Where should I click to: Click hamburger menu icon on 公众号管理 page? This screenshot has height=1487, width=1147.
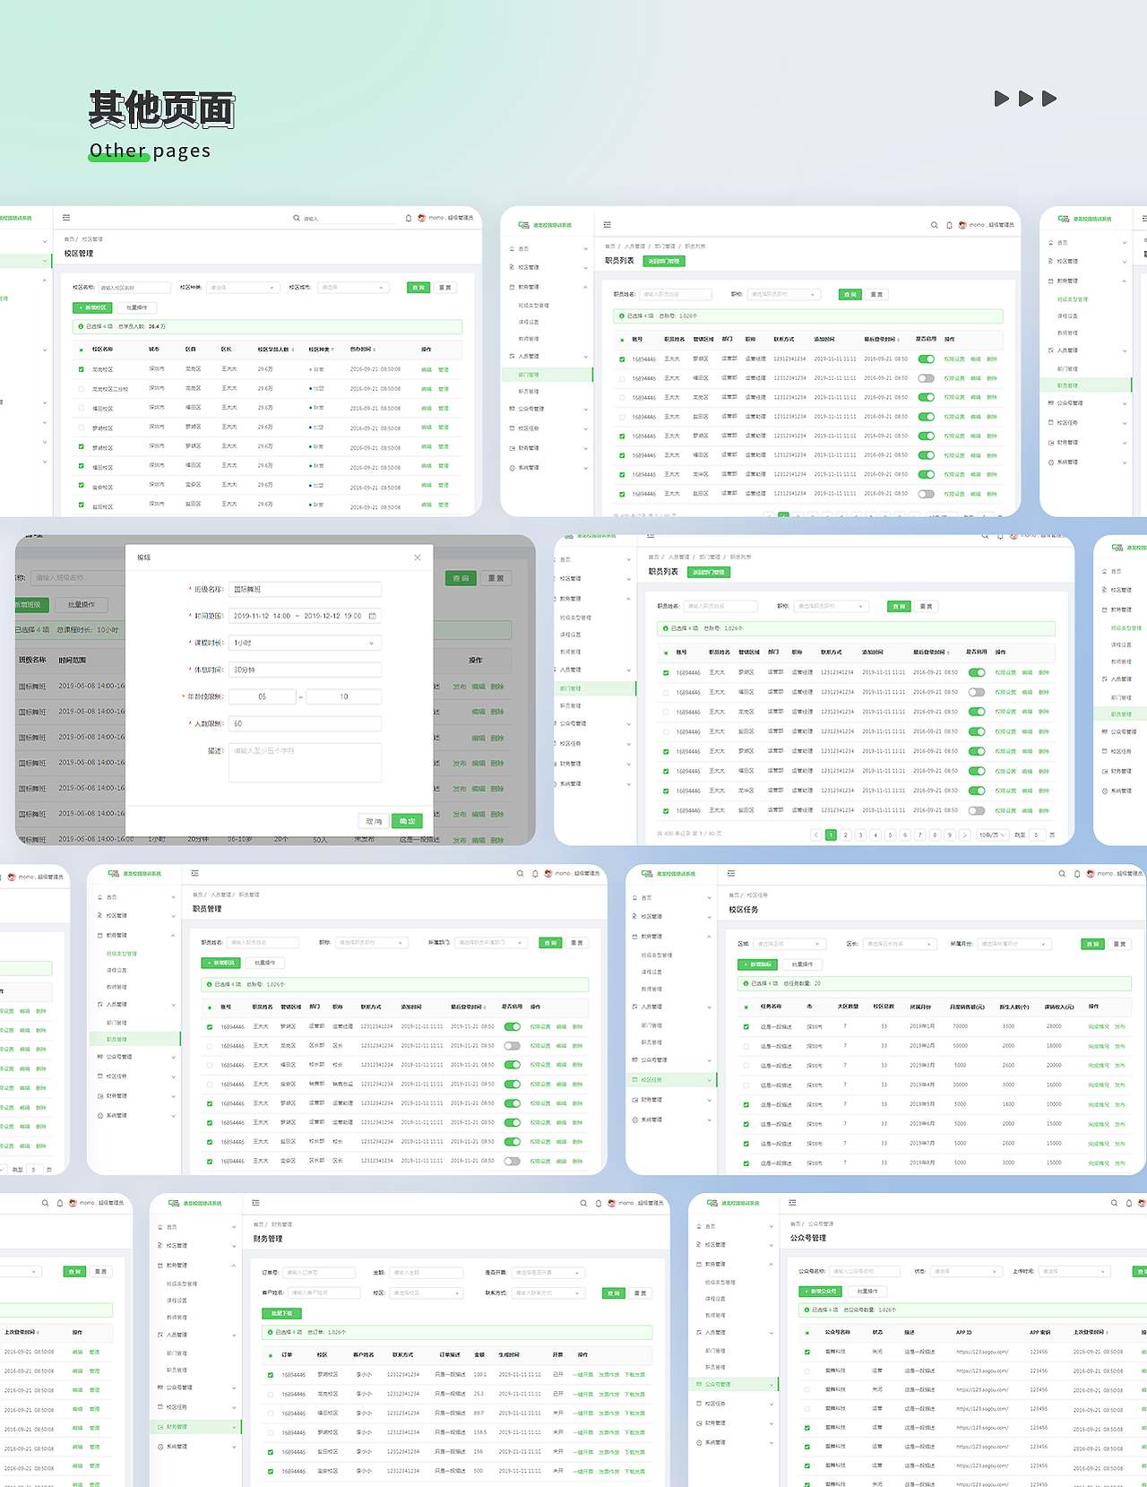point(792,1203)
